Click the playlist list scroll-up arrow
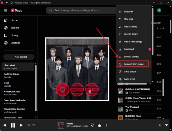172x131 pixels. [x=36, y=64]
